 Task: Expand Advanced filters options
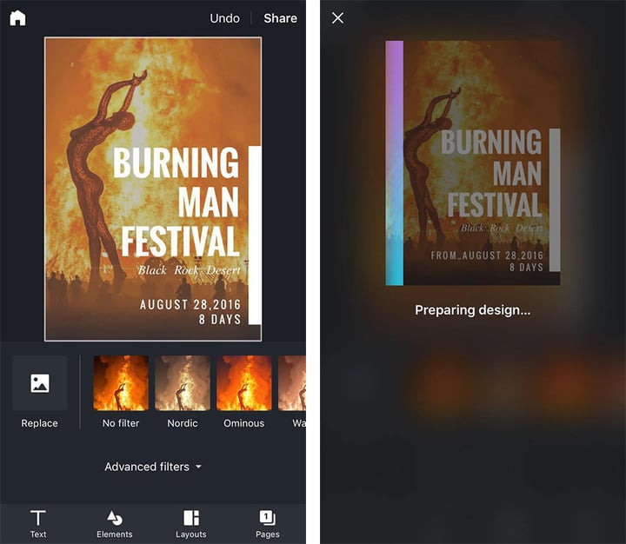point(153,467)
